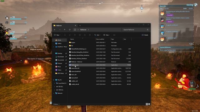Viewport: 200px width, 112px height.
Task: Click the Copy toolbar icon
Action: (70, 35)
